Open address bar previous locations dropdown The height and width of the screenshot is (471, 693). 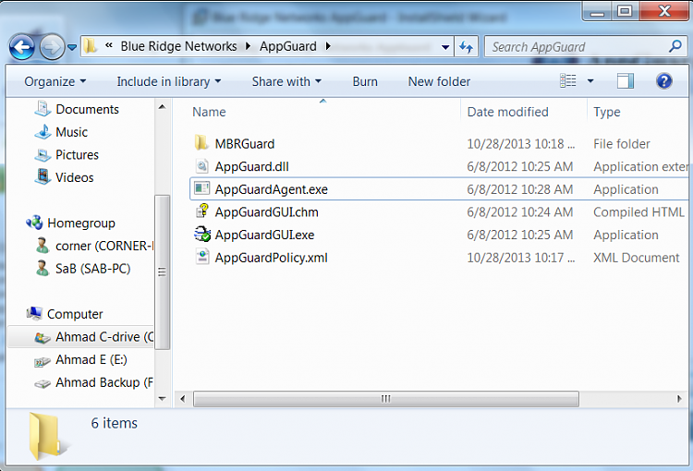tap(445, 47)
